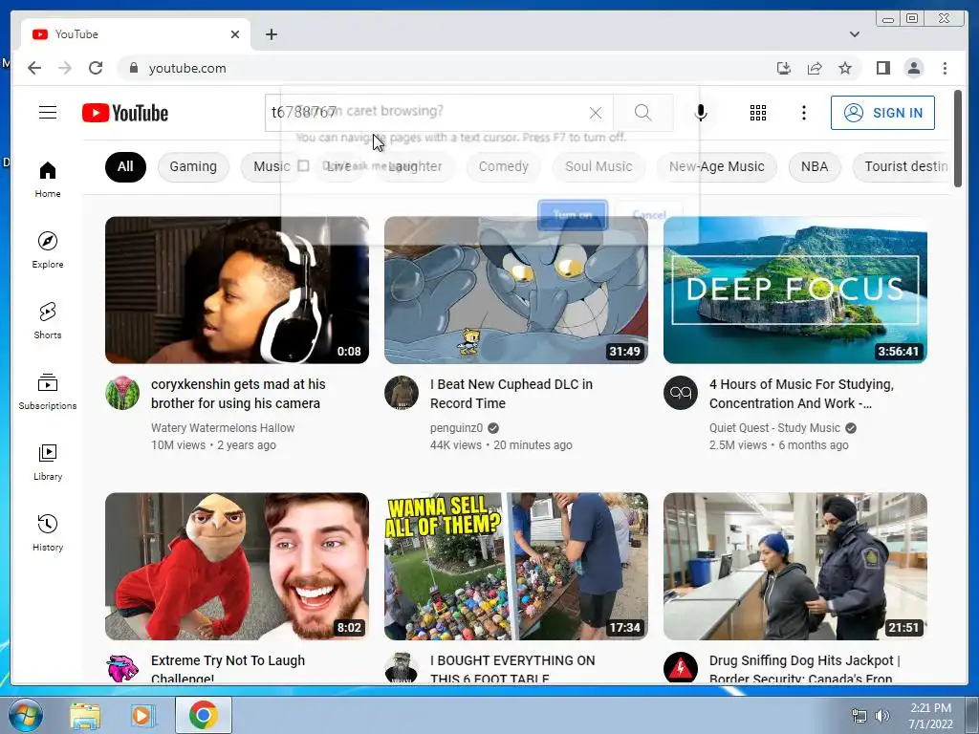Open penguinz0 channel name
This screenshot has width=979, height=734.
point(456,427)
